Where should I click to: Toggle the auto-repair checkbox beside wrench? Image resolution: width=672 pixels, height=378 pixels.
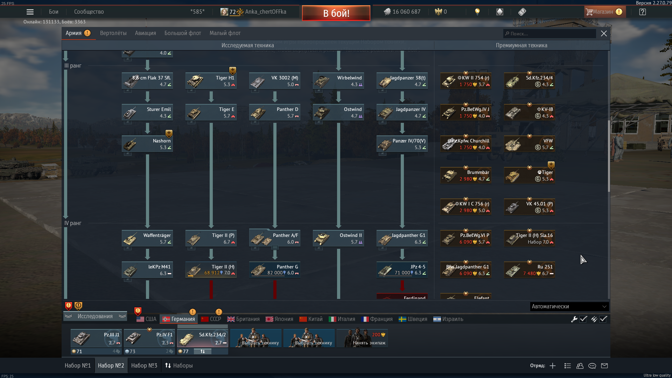[583, 319]
